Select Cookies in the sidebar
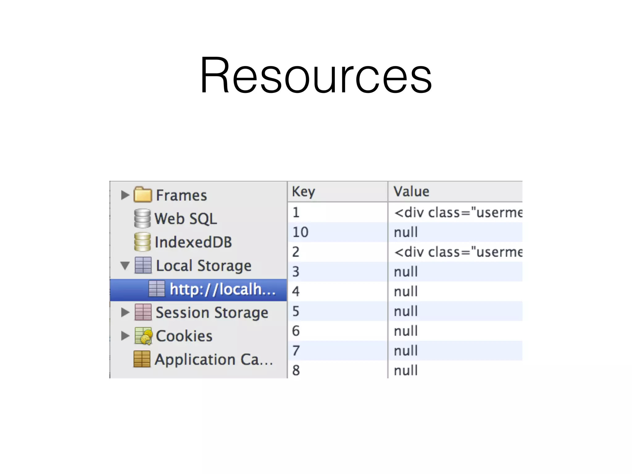Viewport: 632px width, 474px height. [184, 336]
